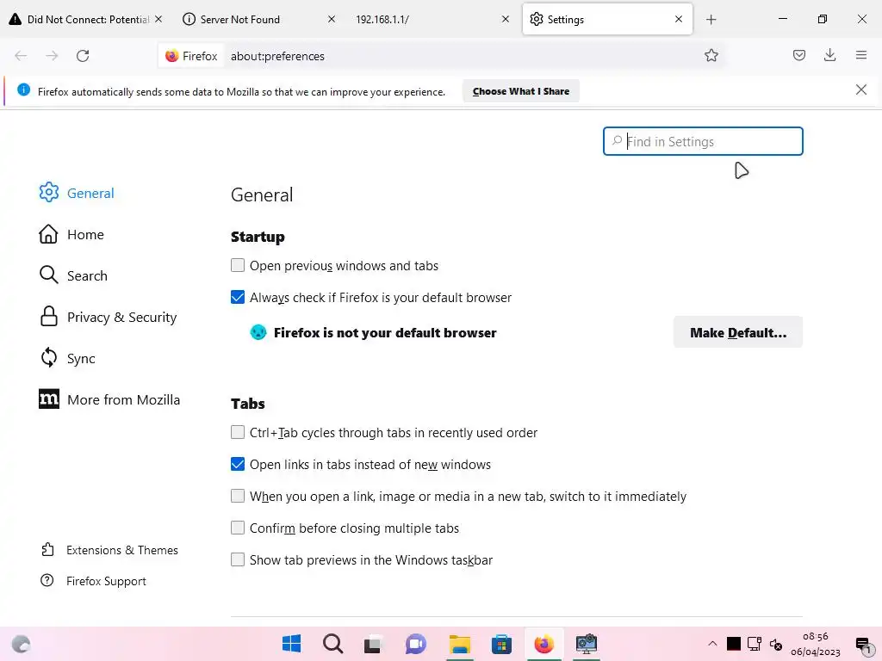Open a new tab with the plus icon

coord(711,20)
